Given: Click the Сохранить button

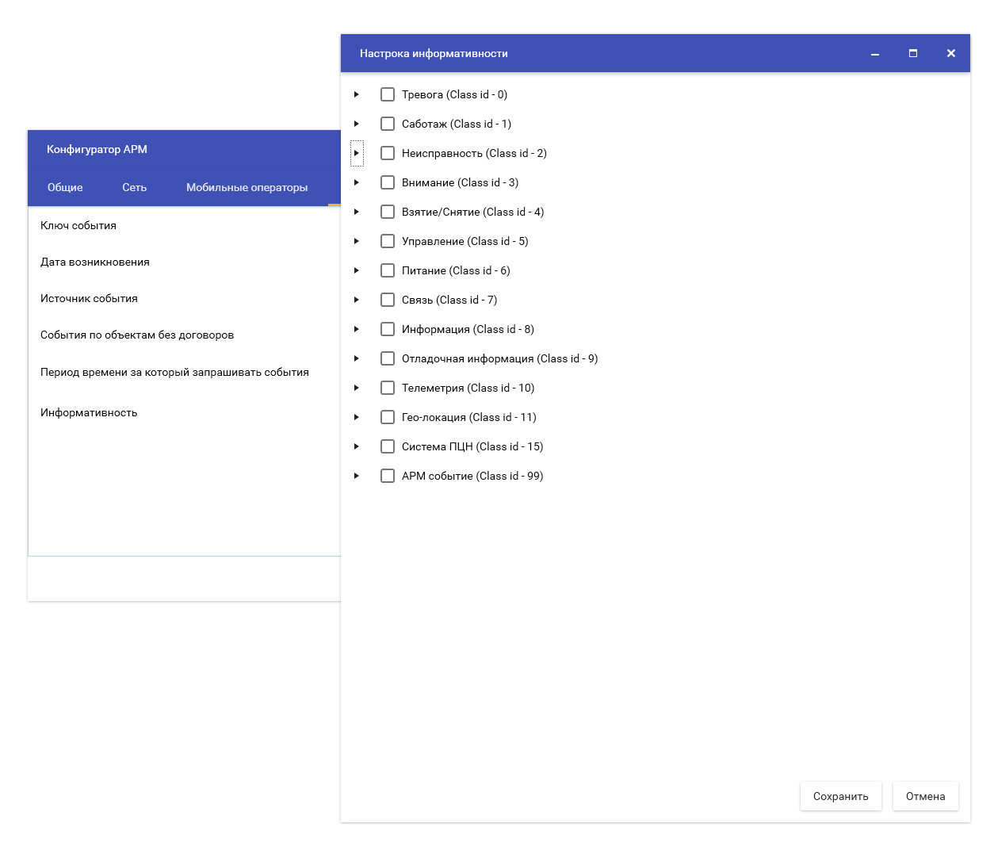Looking at the screenshot, I should [x=841, y=796].
